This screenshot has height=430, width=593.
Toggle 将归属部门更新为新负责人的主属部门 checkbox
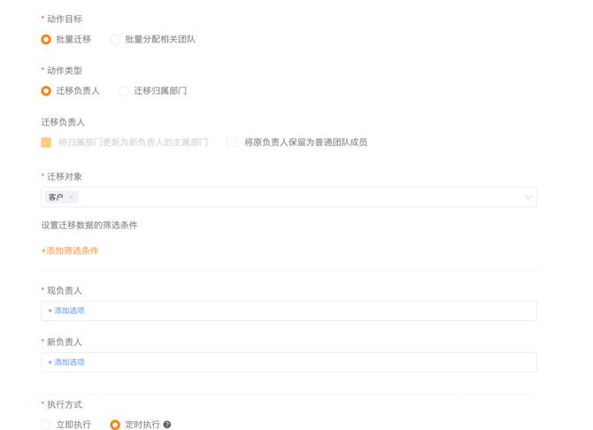coord(46,142)
